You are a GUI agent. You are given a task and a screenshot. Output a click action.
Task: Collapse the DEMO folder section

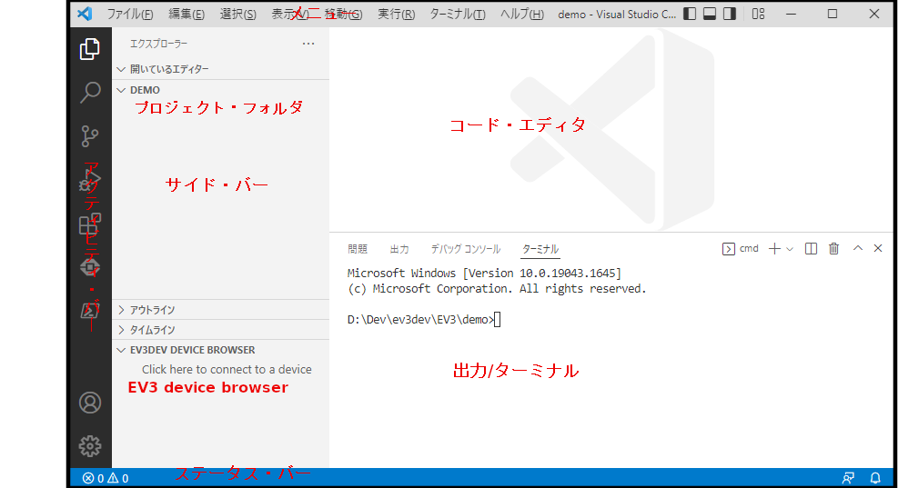[221, 90]
